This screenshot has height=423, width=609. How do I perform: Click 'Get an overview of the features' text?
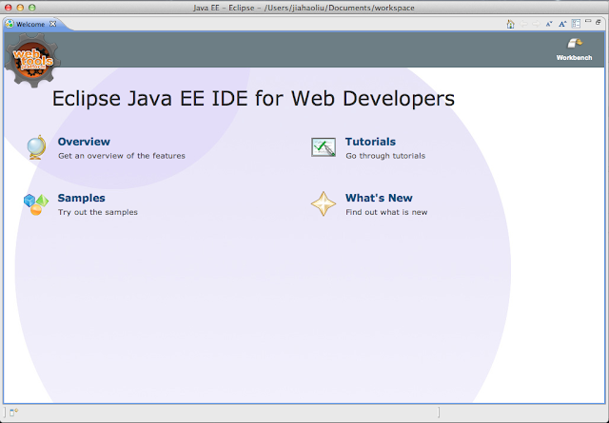pyautogui.click(x=122, y=156)
